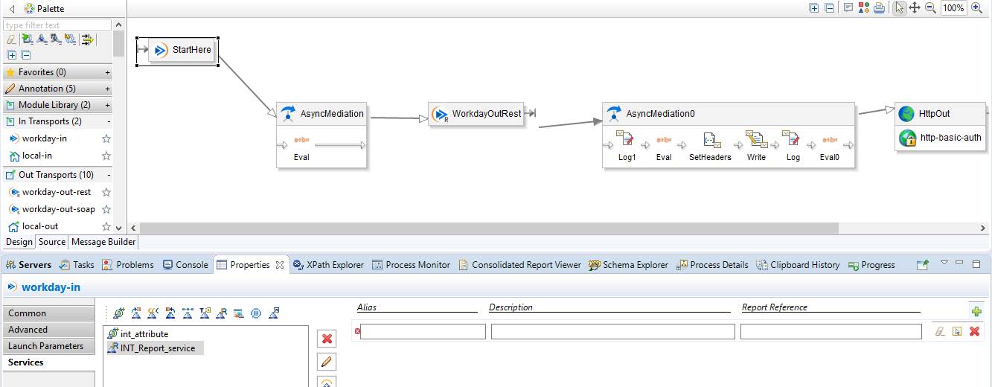
Task: Select workday-out-rest in the palette
Action: [x=57, y=192]
